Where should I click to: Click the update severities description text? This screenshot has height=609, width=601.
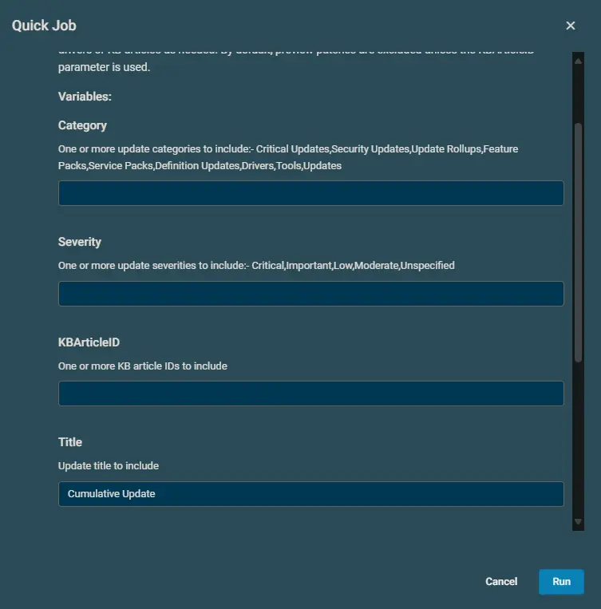tap(256, 265)
